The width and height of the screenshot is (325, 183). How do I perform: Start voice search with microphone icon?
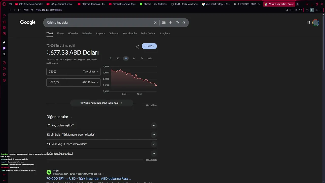(170, 23)
